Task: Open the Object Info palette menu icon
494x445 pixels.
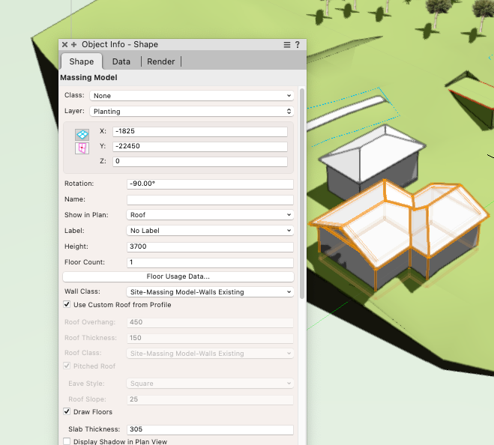Action: coord(286,45)
